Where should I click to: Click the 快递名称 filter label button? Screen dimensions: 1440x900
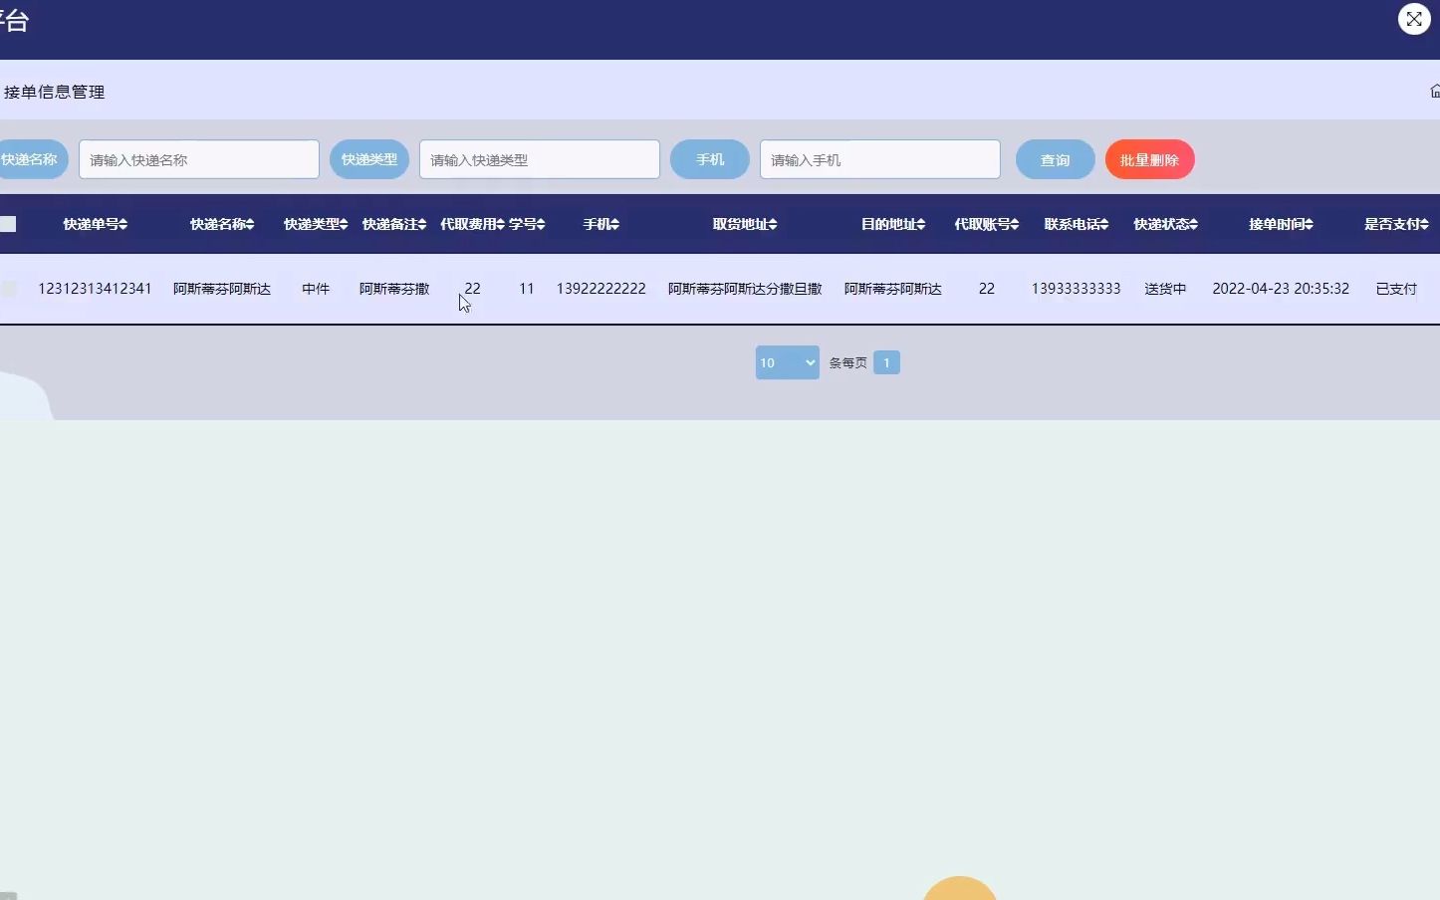[x=32, y=159]
